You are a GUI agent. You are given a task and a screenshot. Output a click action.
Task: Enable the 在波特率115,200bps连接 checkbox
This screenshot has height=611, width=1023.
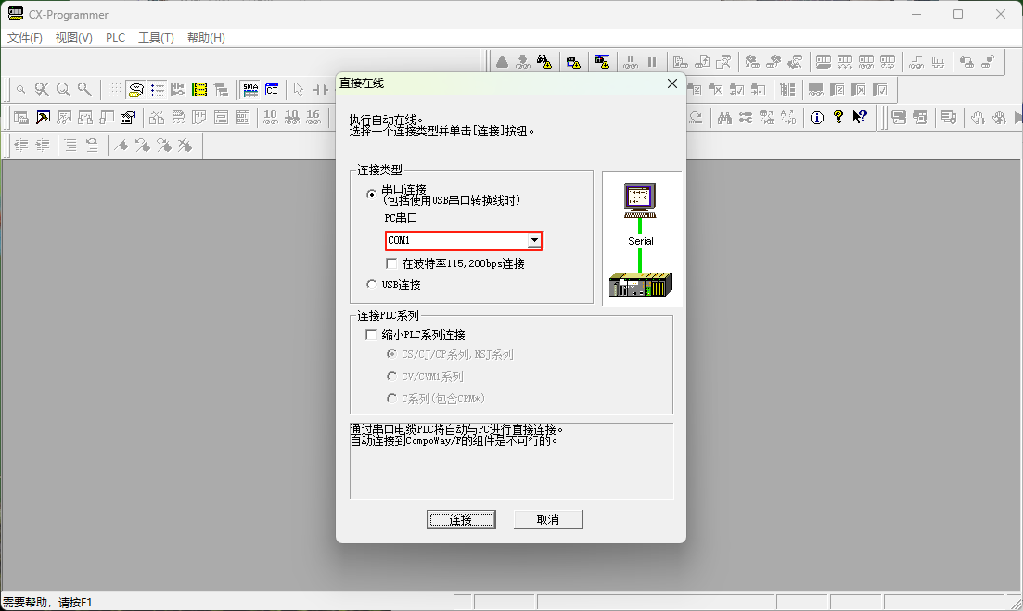pos(391,263)
